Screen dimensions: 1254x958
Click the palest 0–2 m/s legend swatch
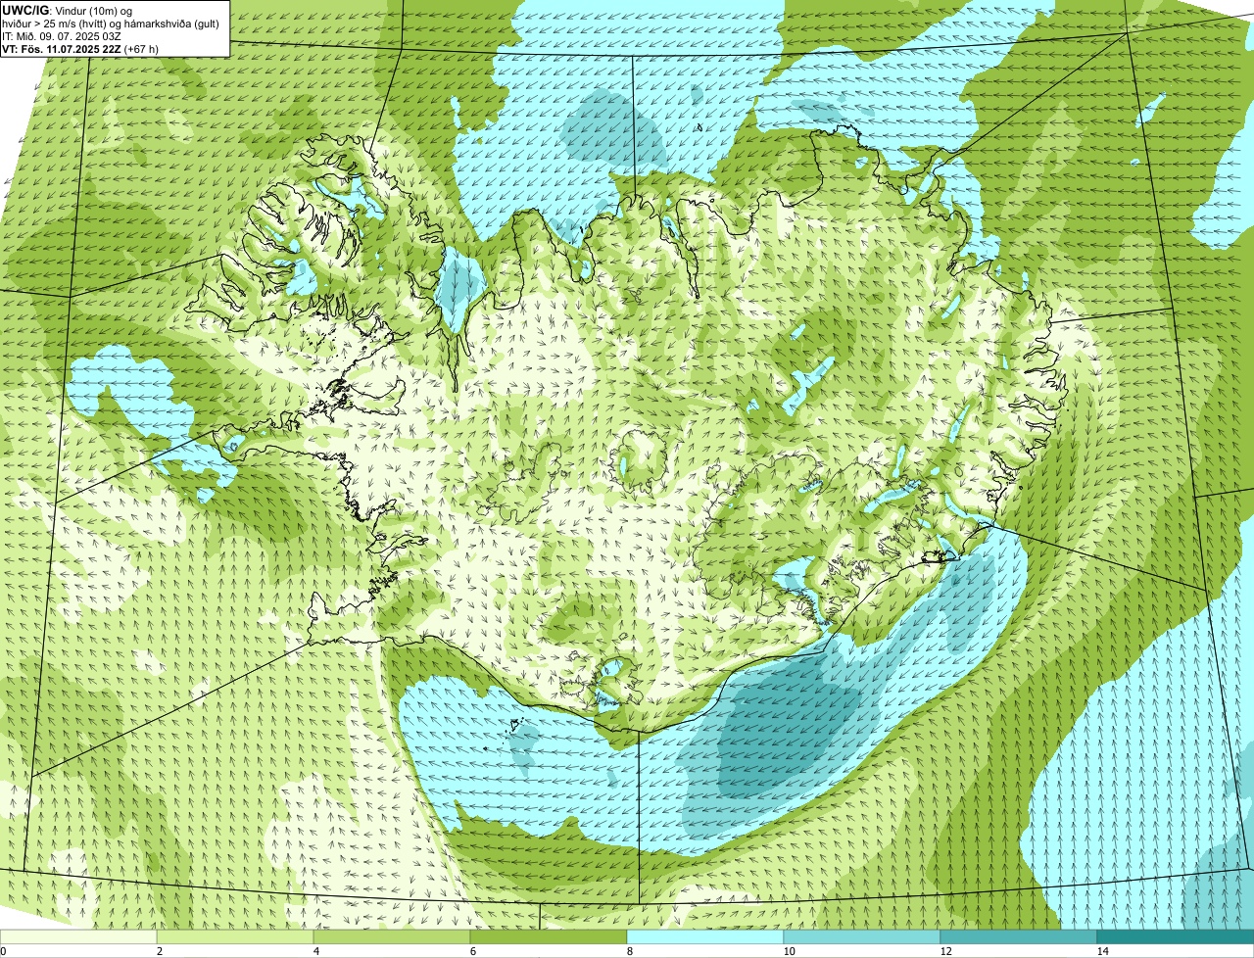78,936
